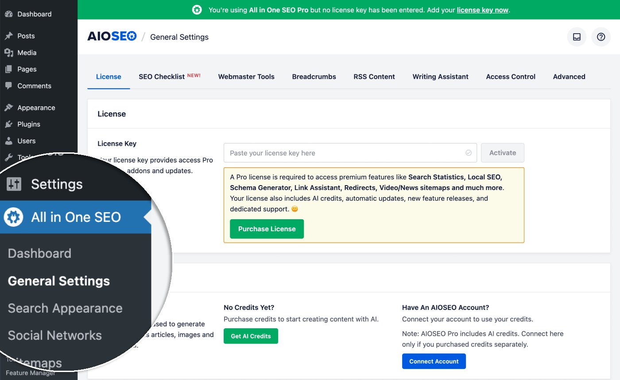620x380 pixels.
Task: Go to the Access Control tab
Action: (510, 77)
